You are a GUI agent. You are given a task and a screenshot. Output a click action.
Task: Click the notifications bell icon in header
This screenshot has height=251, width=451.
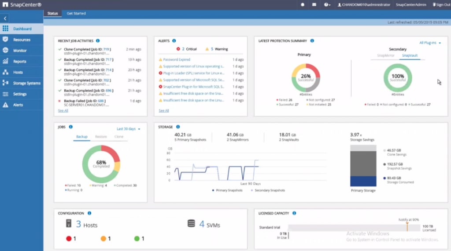click(x=303, y=4)
